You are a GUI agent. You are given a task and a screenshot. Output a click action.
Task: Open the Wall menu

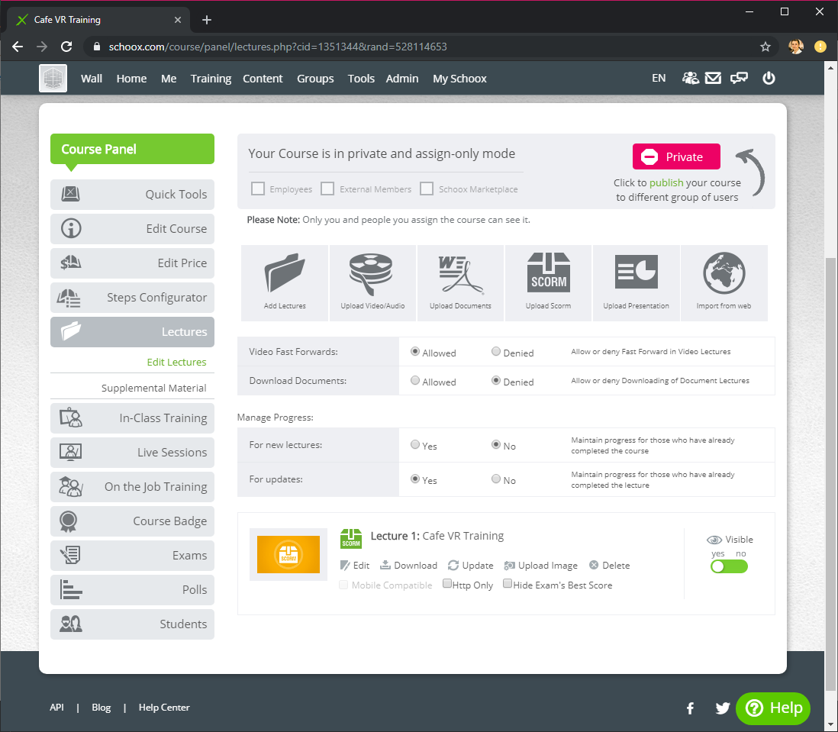click(x=92, y=79)
